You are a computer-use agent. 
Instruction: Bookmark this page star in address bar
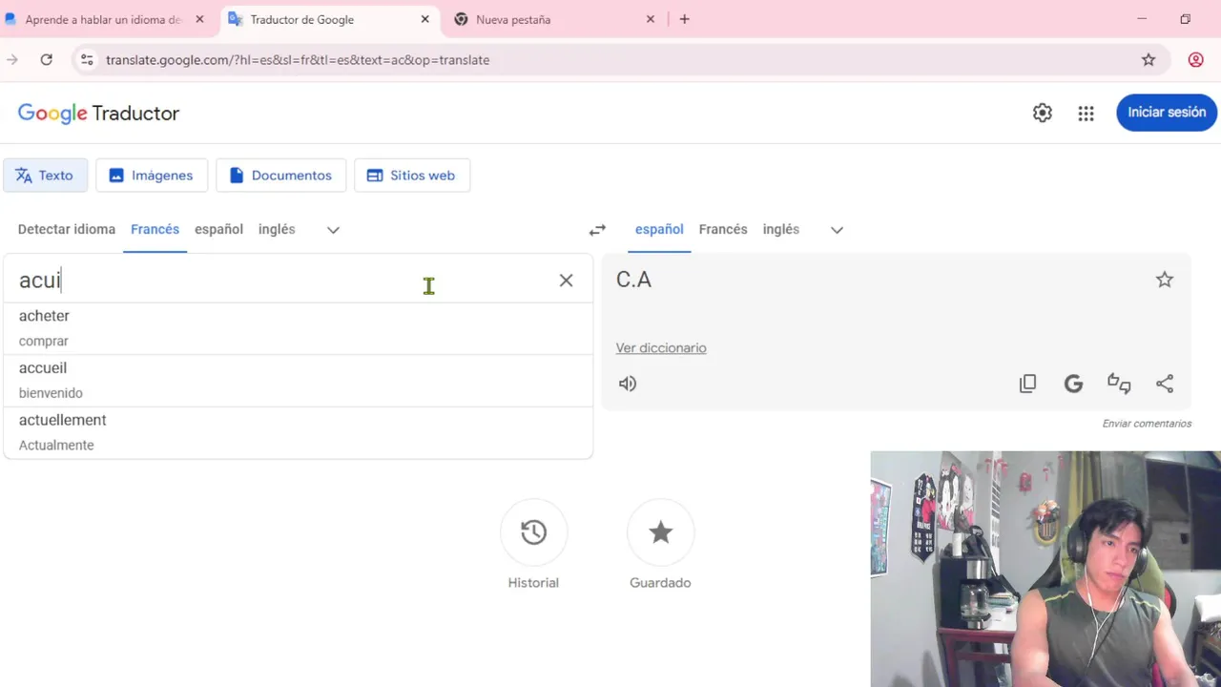[x=1149, y=59]
